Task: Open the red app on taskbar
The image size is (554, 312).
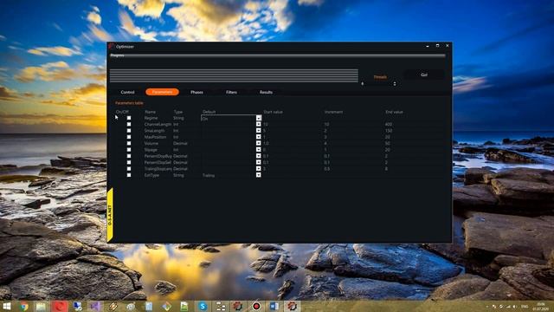Action: click(x=60, y=306)
